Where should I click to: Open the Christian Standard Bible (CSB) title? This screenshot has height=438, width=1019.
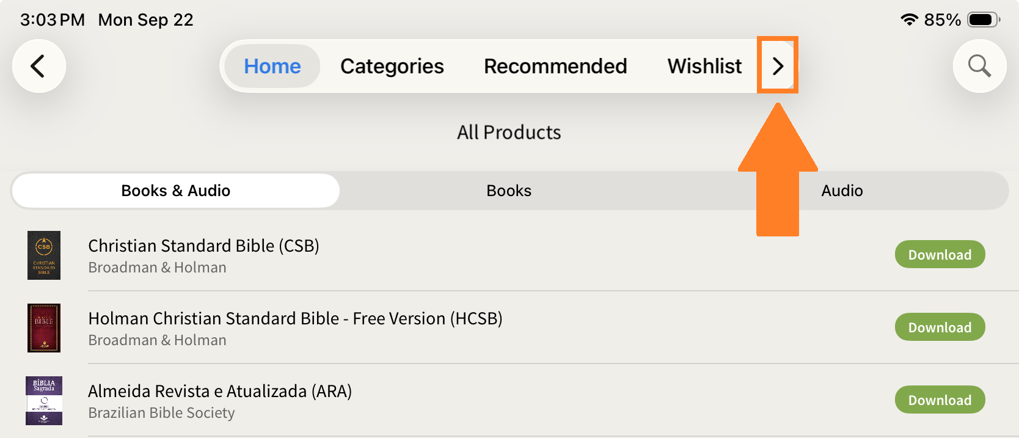203,246
